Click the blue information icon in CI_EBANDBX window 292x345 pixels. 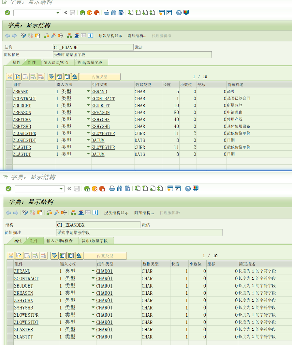coord(95,213)
